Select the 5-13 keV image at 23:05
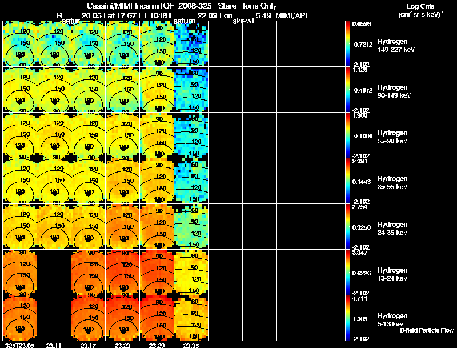Viewport: 457px width, 348px height. pos(20,318)
